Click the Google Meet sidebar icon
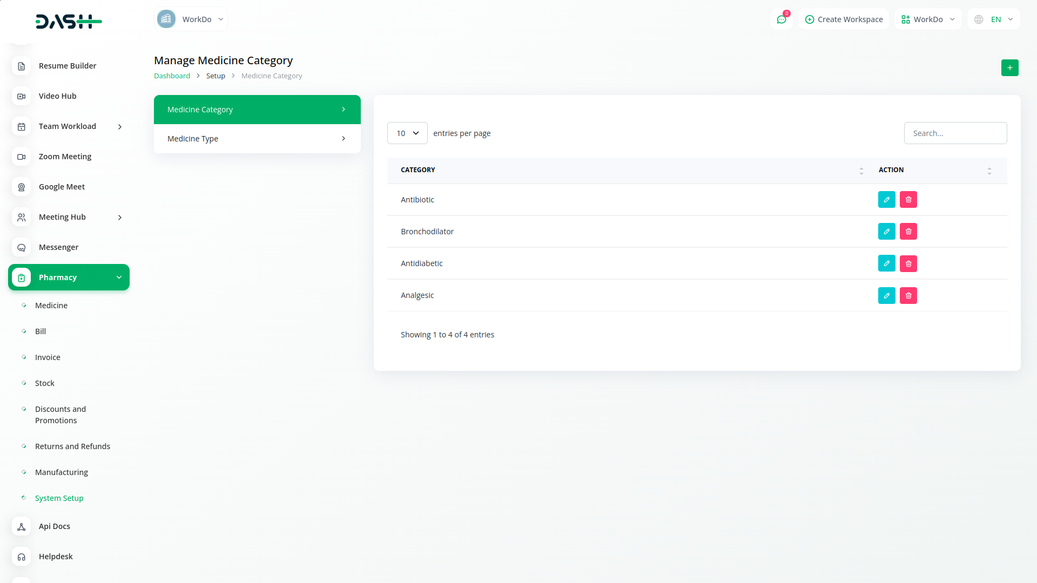 (21, 187)
